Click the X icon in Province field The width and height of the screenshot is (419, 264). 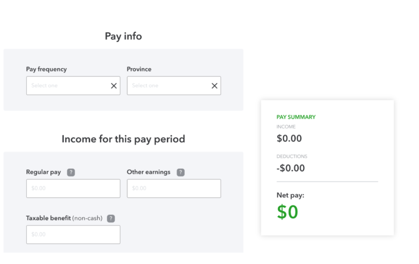click(214, 86)
